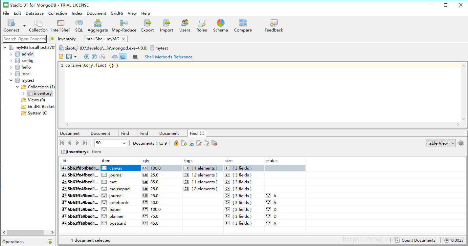Click the status column header

click(285, 161)
